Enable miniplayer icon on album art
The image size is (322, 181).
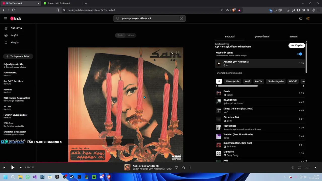click(x=172, y=53)
